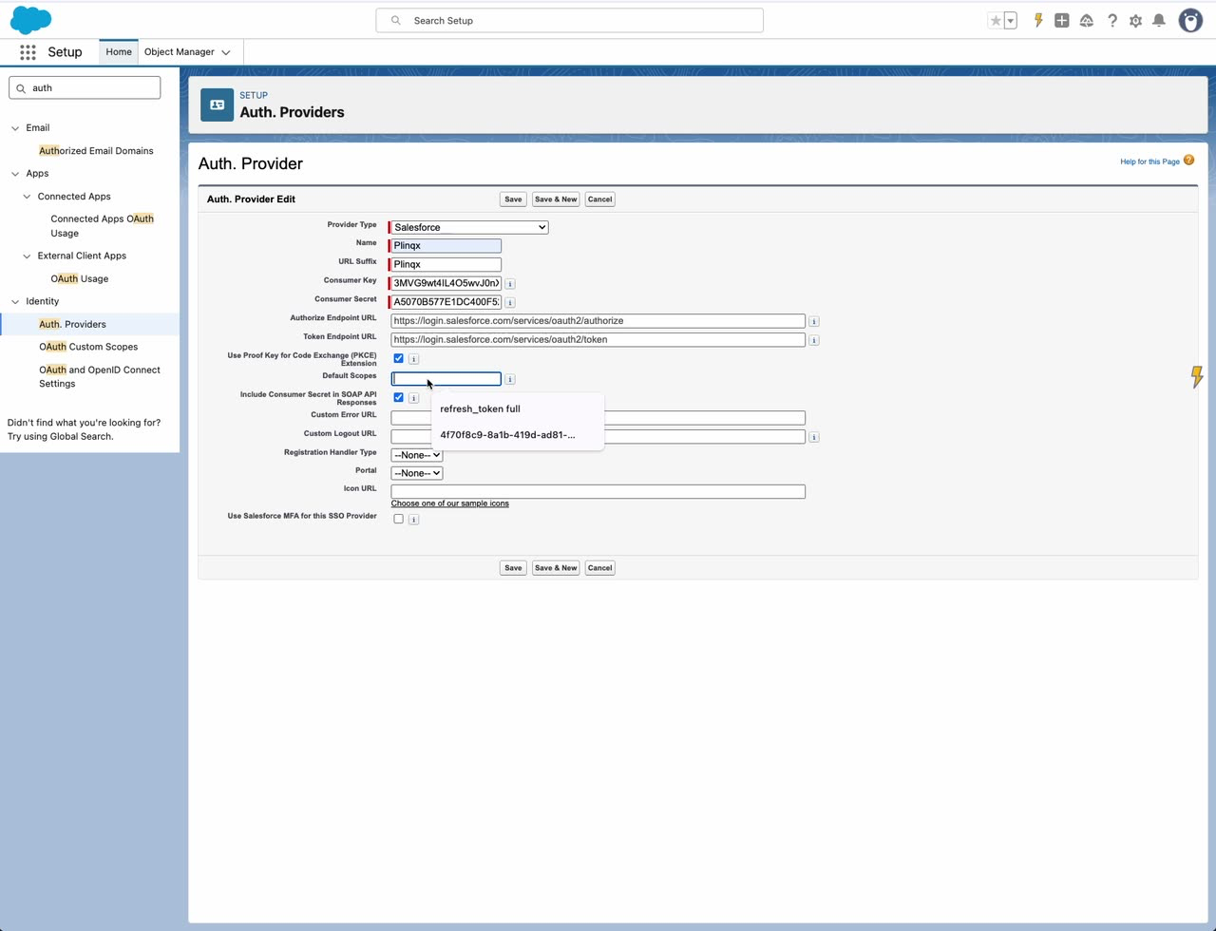The image size is (1216, 931).
Task: Click the URL Suffix field
Action: click(x=446, y=265)
